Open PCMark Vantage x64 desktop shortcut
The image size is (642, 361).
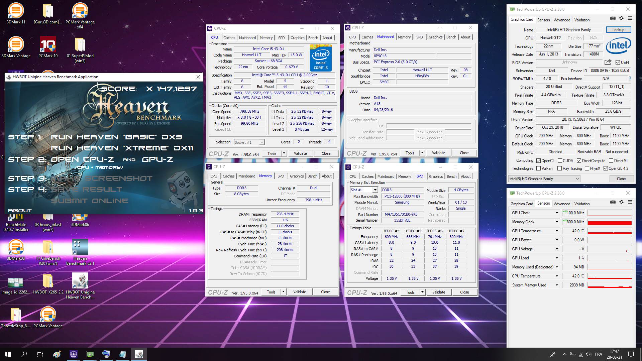pos(80,16)
